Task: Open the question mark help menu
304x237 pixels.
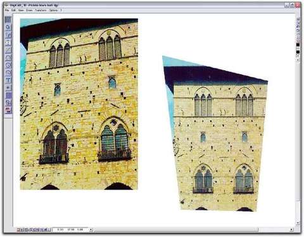Action: point(61,10)
